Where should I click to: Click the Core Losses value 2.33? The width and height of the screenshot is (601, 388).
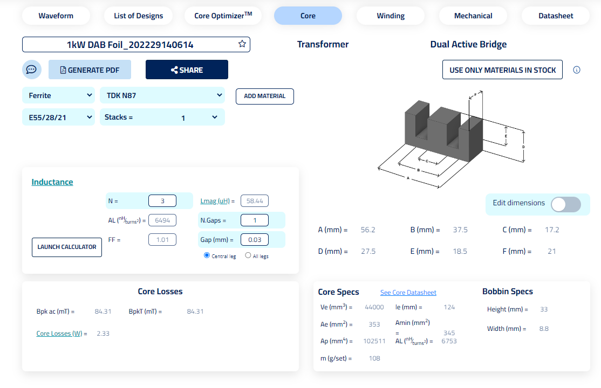click(103, 334)
